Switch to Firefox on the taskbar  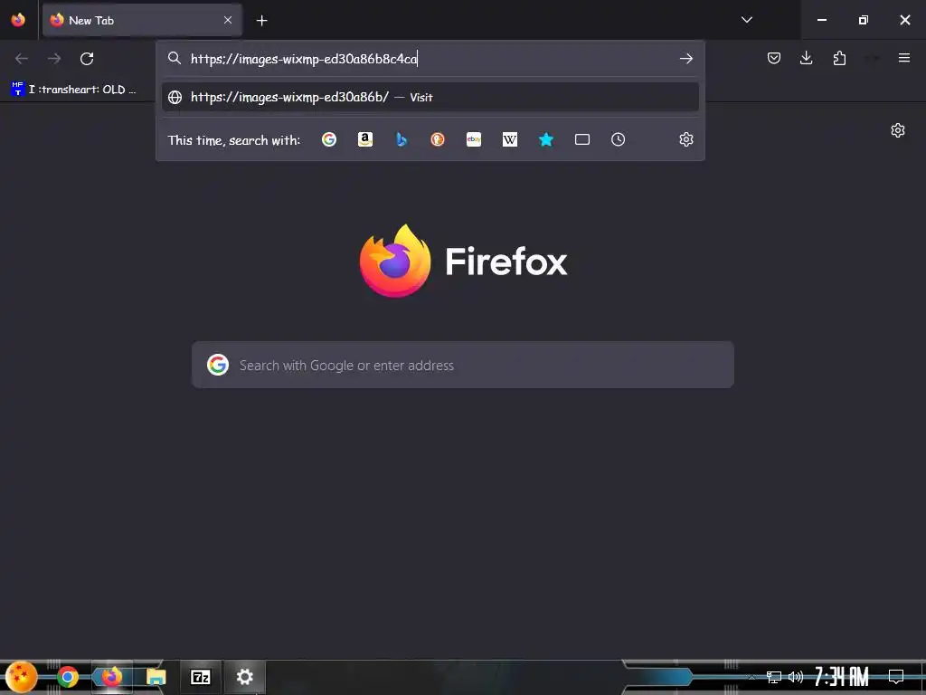click(111, 677)
